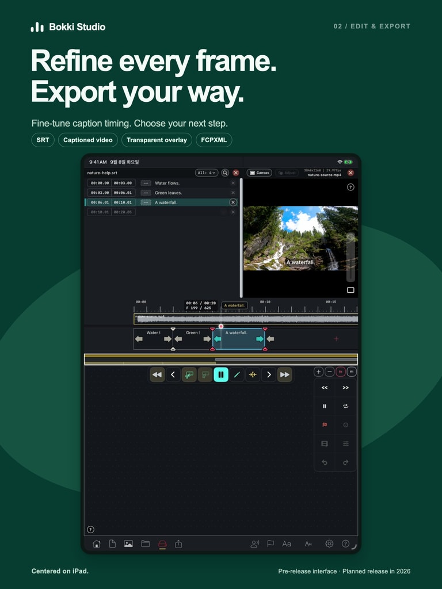Click the '--' tag button beside Water flows
The width and height of the screenshot is (442, 589).
146,183
